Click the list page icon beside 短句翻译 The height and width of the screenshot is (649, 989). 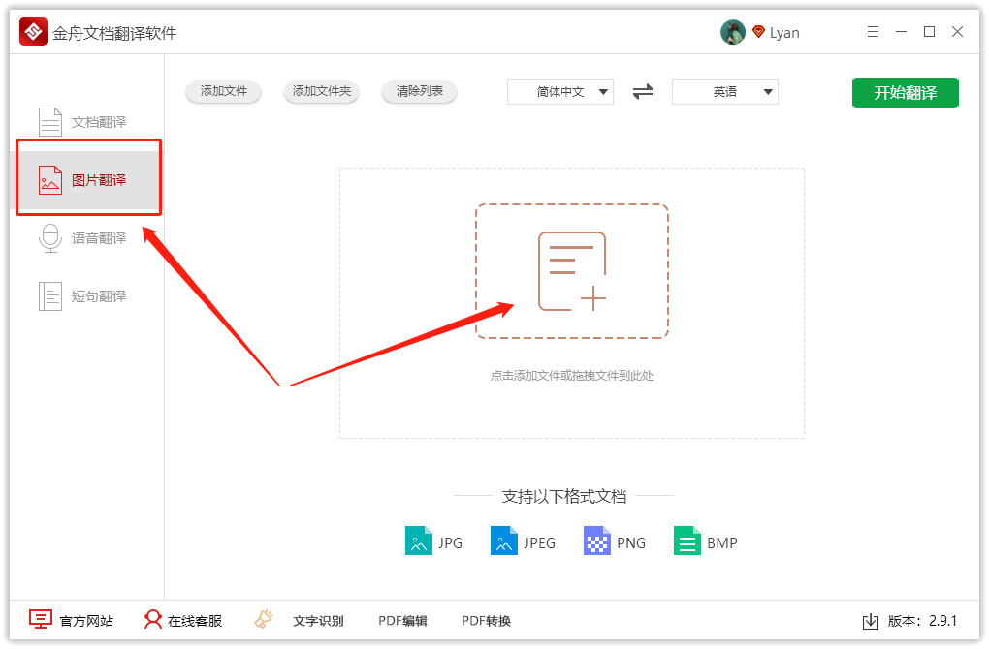(x=50, y=296)
